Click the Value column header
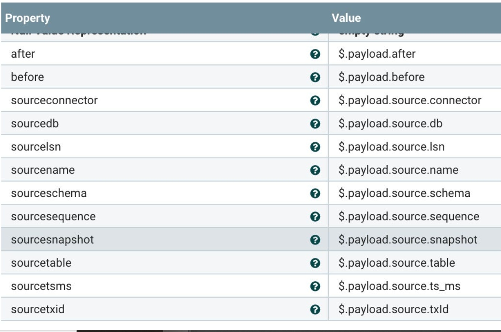501x332 pixels. [x=346, y=18]
